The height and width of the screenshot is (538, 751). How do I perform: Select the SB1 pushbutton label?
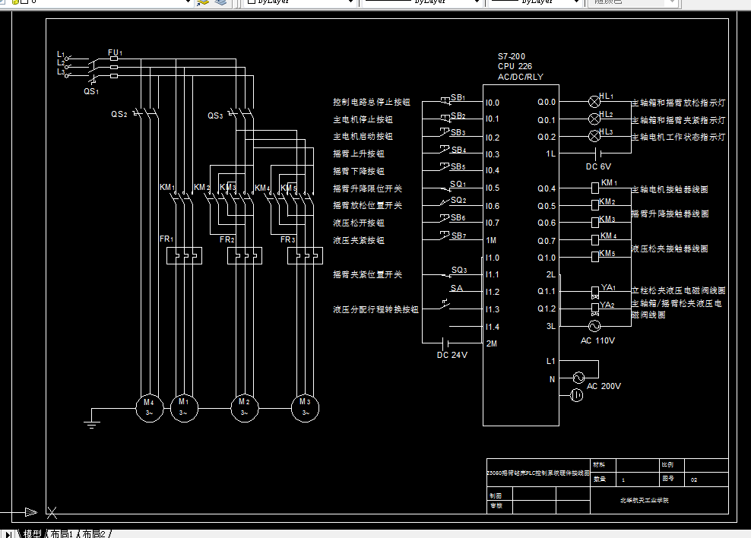[458, 97]
